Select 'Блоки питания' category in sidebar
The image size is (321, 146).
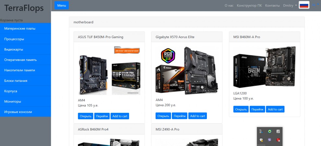[x=25, y=81]
